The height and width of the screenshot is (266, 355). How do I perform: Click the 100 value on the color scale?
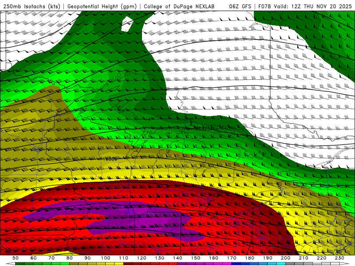(x=106, y=258)
